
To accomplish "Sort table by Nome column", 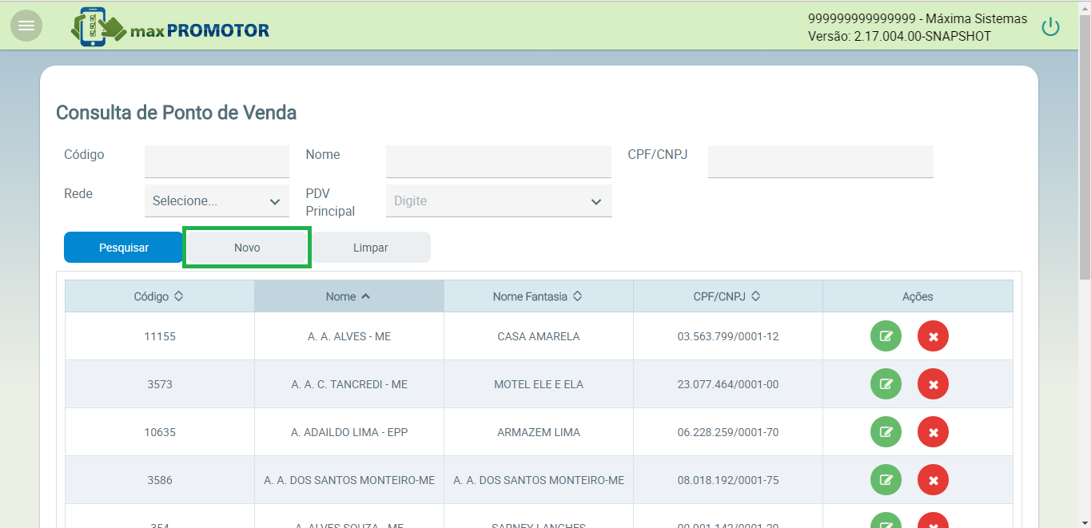I will (x=348, y=296).
